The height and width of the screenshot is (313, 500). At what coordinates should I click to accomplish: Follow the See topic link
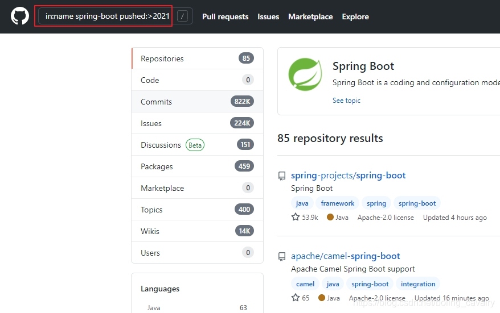click(346, 101)
